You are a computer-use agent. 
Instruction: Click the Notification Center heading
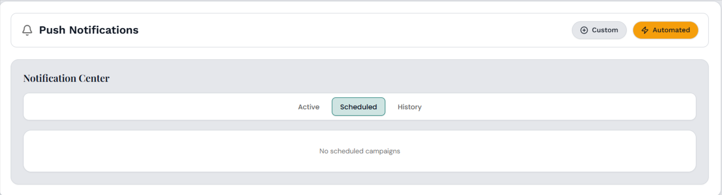[x=66, y=78]
